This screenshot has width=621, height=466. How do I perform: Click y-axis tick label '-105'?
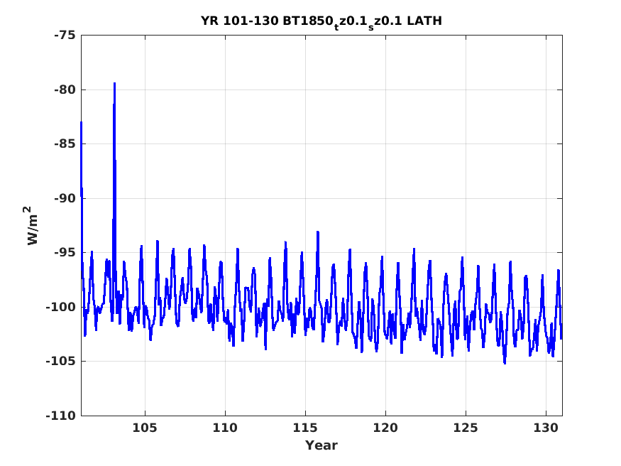(60, 361)
